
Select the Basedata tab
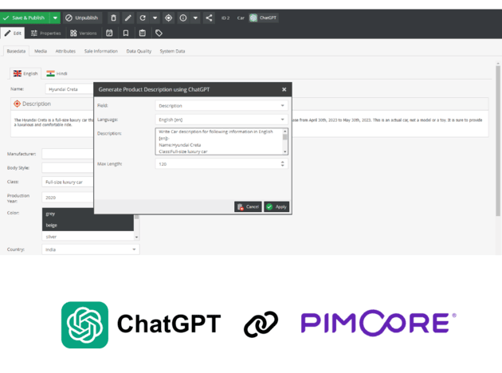point(16,51)
